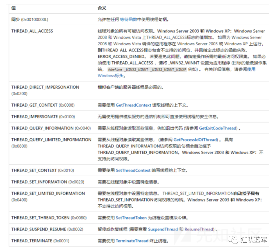276x252 pixels.
Task: Follow the GetThreadContext link
Action: point(133,105)
